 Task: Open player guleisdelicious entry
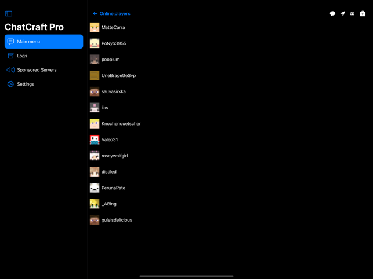click(117, 220)
